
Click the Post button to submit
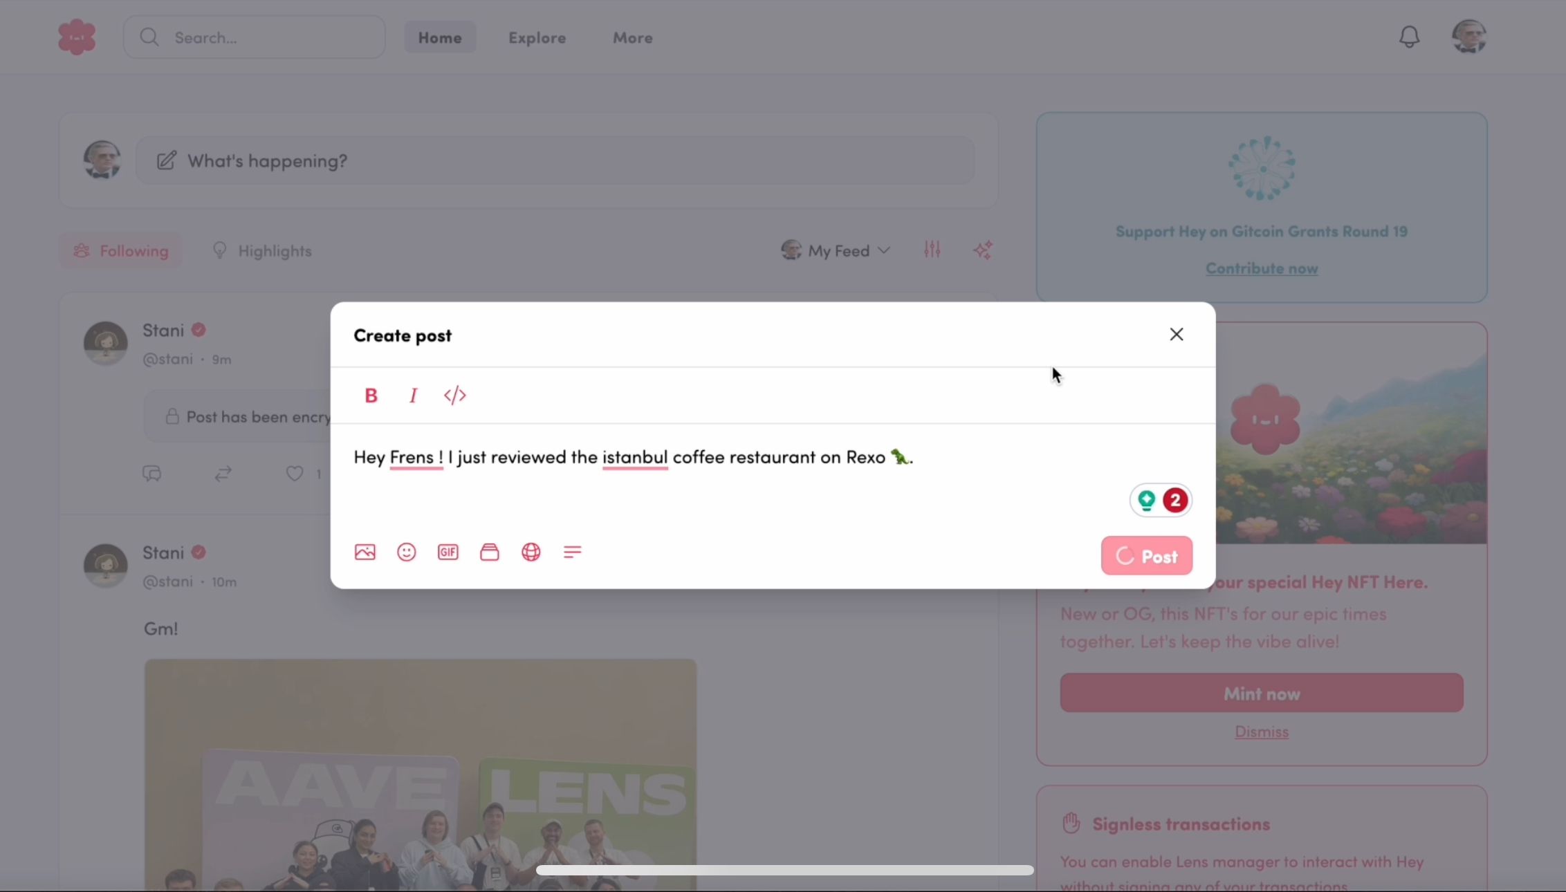point(1145,556)
